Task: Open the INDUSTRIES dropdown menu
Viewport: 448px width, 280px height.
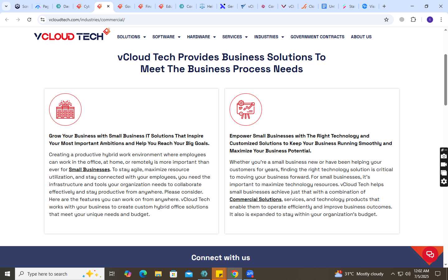Action: pyautogui.click(x=269, y=37)
